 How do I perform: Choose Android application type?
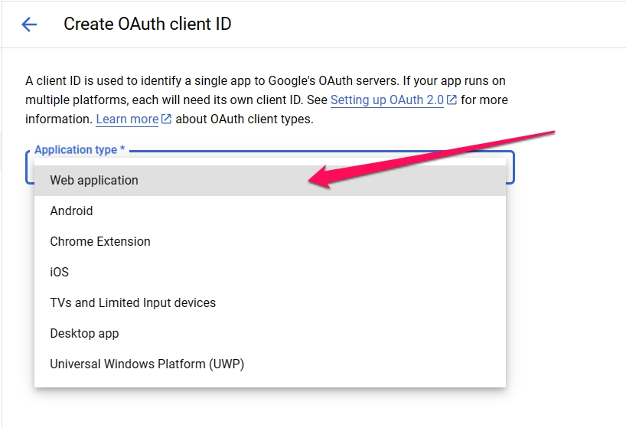[270, 211]
